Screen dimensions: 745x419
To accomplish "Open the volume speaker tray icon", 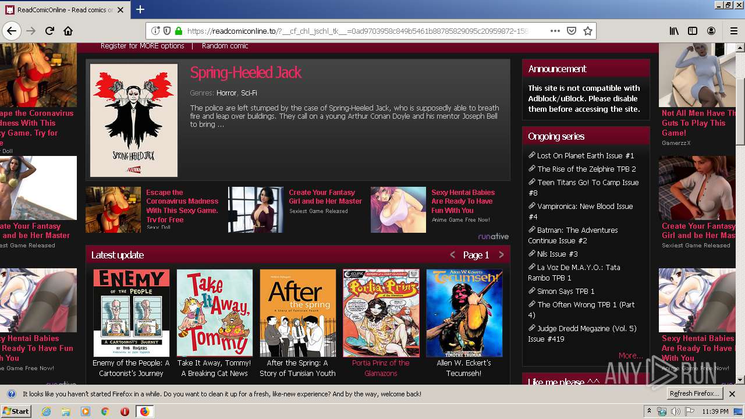I will pos(675,411).
